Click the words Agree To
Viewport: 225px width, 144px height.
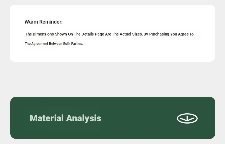(186, 34)
